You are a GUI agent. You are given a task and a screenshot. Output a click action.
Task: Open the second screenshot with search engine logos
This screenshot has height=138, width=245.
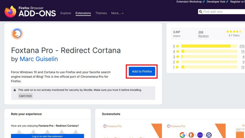point(196,131)
